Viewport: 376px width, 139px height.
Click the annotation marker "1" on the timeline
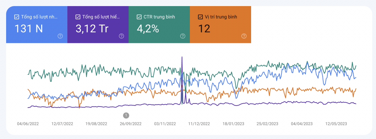[x=126, y=116]
